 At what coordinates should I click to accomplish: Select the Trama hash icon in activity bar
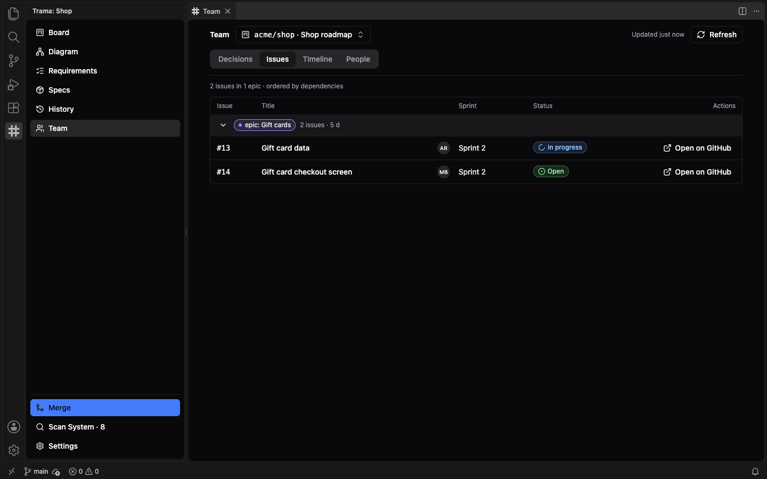click(x=14, y=131)
